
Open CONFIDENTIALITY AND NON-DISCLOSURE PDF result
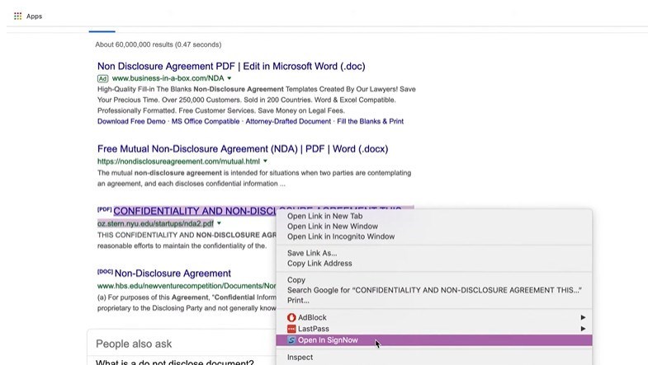[x=195, y=211]
